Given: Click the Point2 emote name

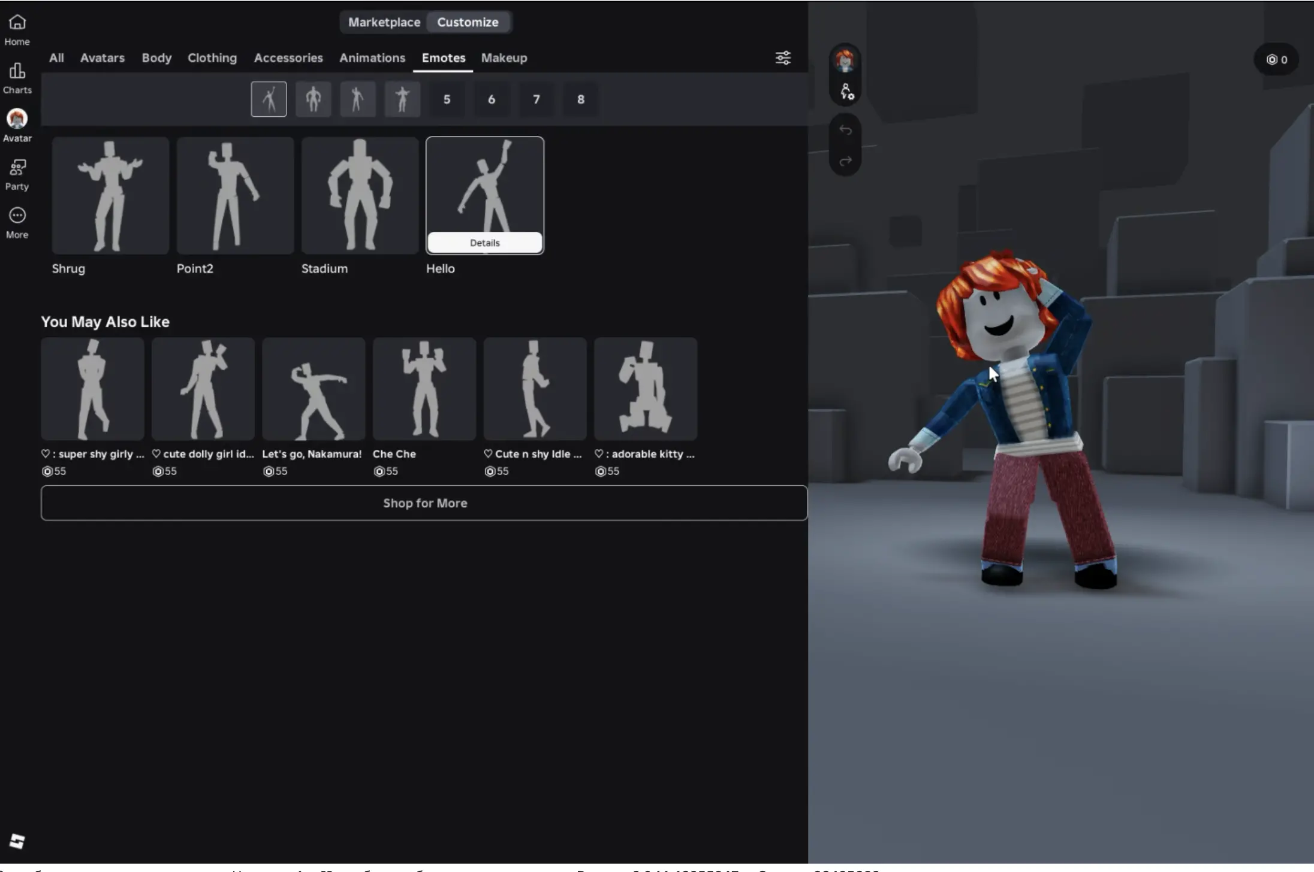Looking at the screenshot, I should [x=195, y=269].
